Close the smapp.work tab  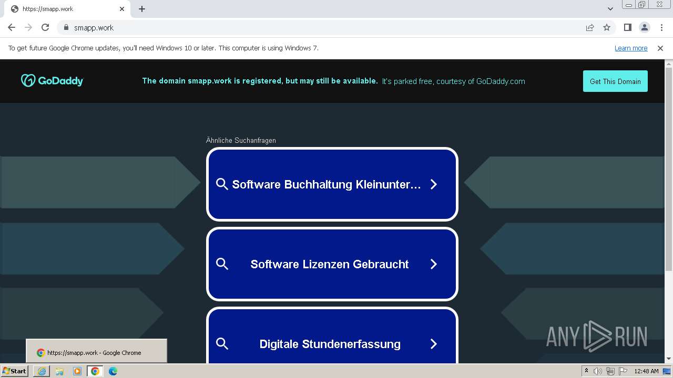point(122,9)
